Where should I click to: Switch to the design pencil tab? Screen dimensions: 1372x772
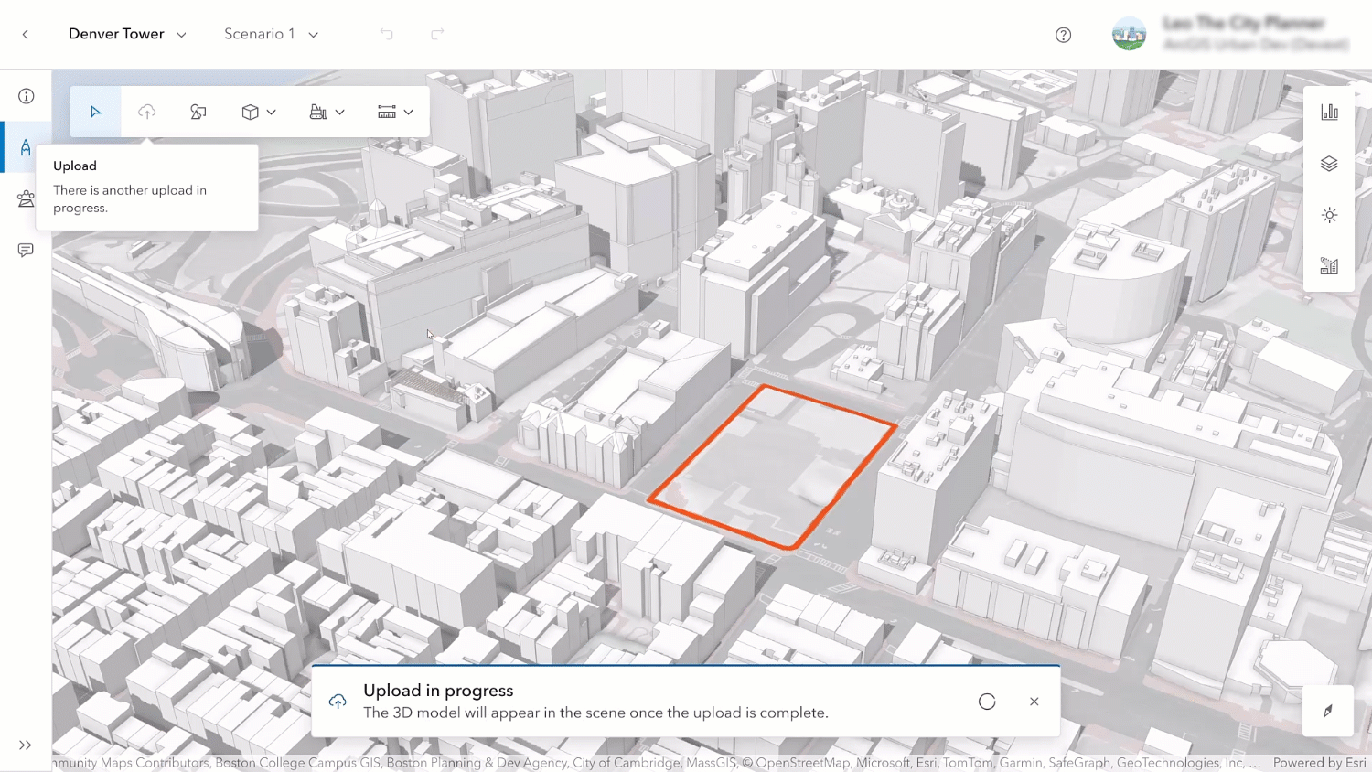26,147
